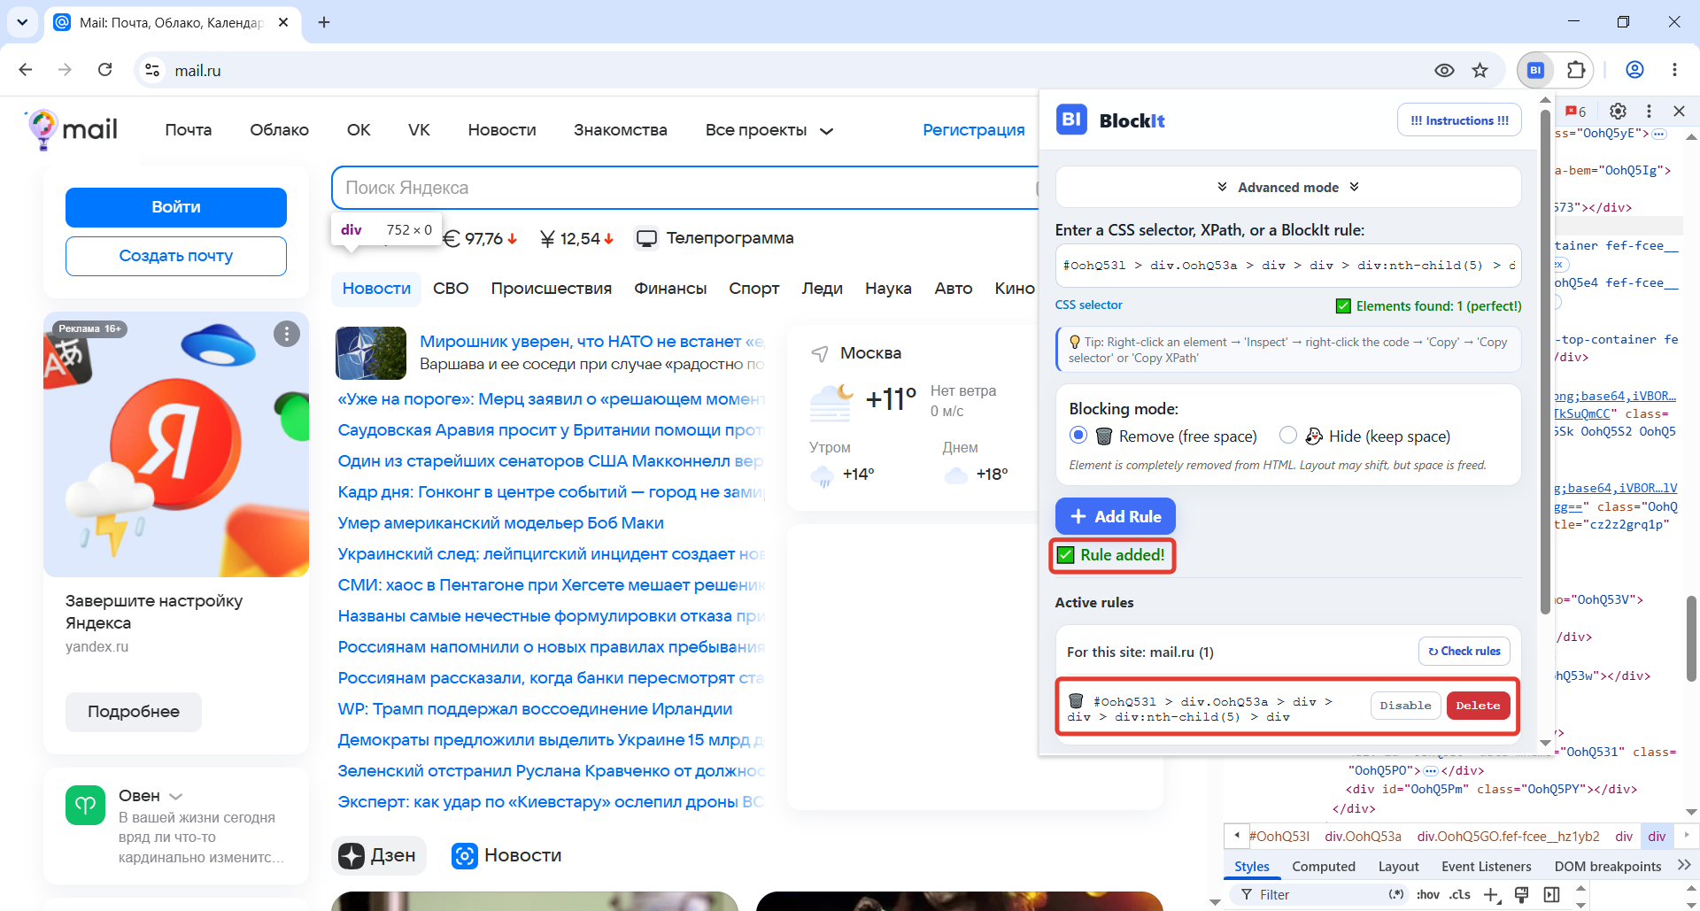Select Hide (keep space) blocking mode
Image resolution: width=1700 pixels, height=911 pixels.
click(x=1288, y=435)
